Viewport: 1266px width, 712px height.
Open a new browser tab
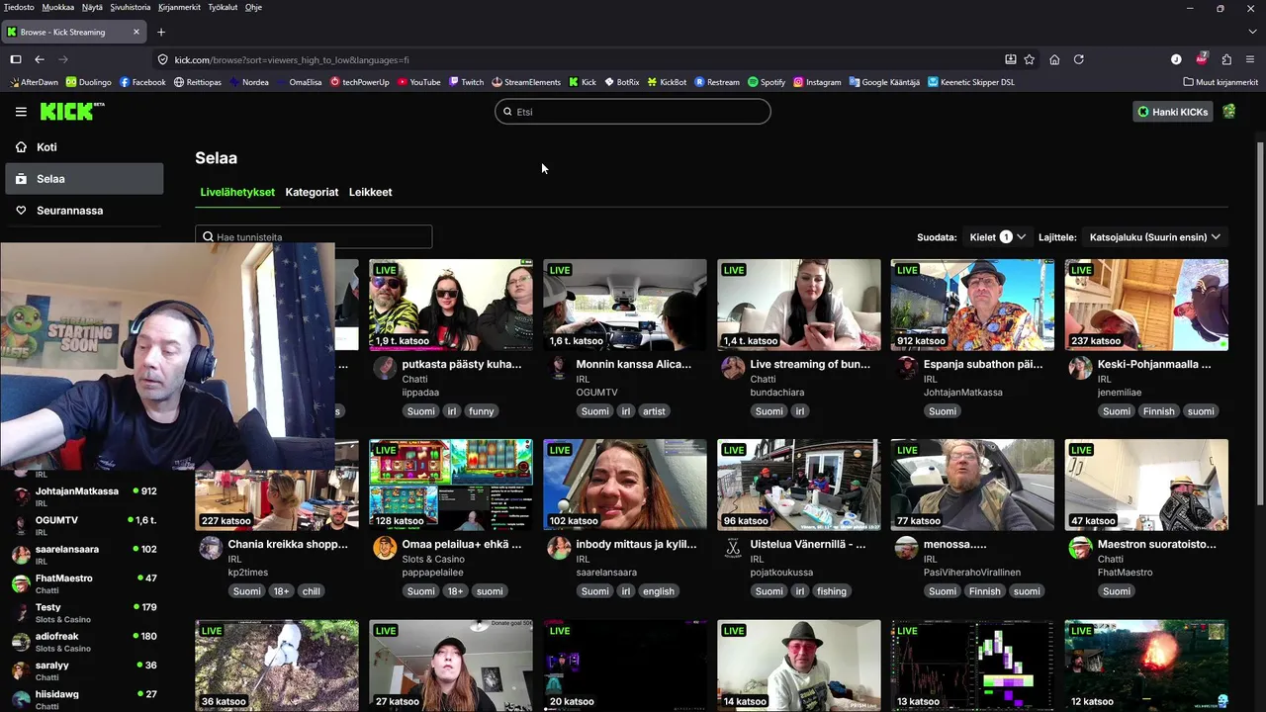pos(161,32)
